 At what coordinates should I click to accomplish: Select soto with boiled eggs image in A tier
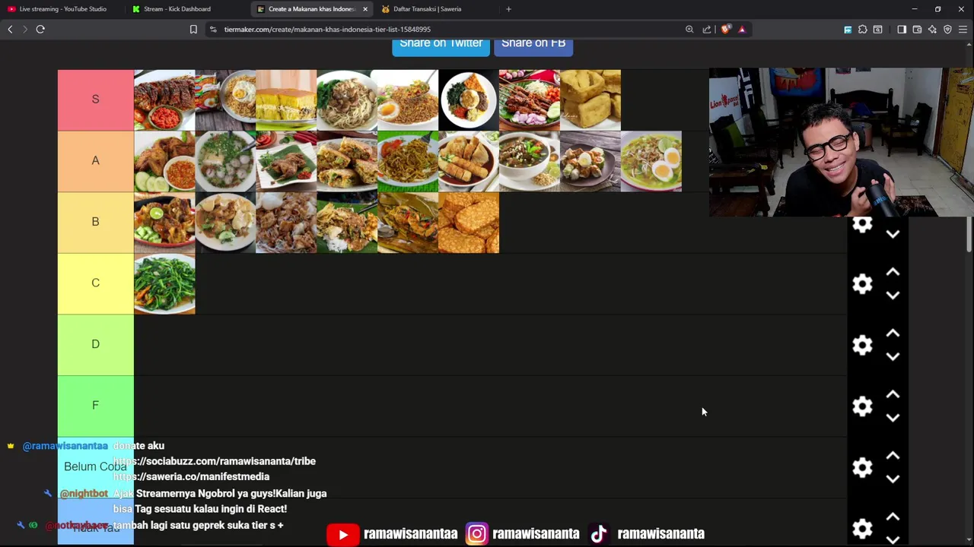[x=651, y=161]
